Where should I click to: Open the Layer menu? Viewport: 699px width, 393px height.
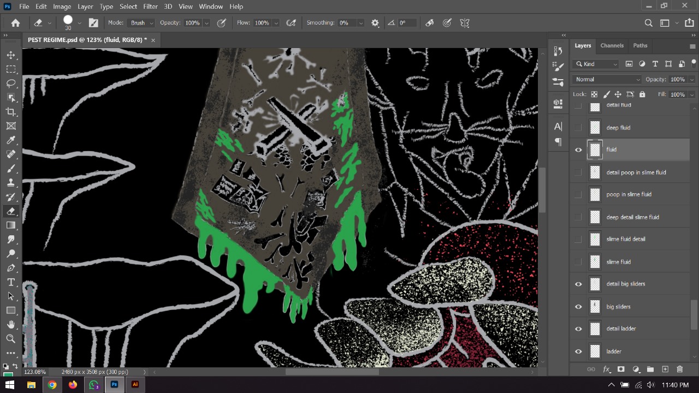click(85, 6)
